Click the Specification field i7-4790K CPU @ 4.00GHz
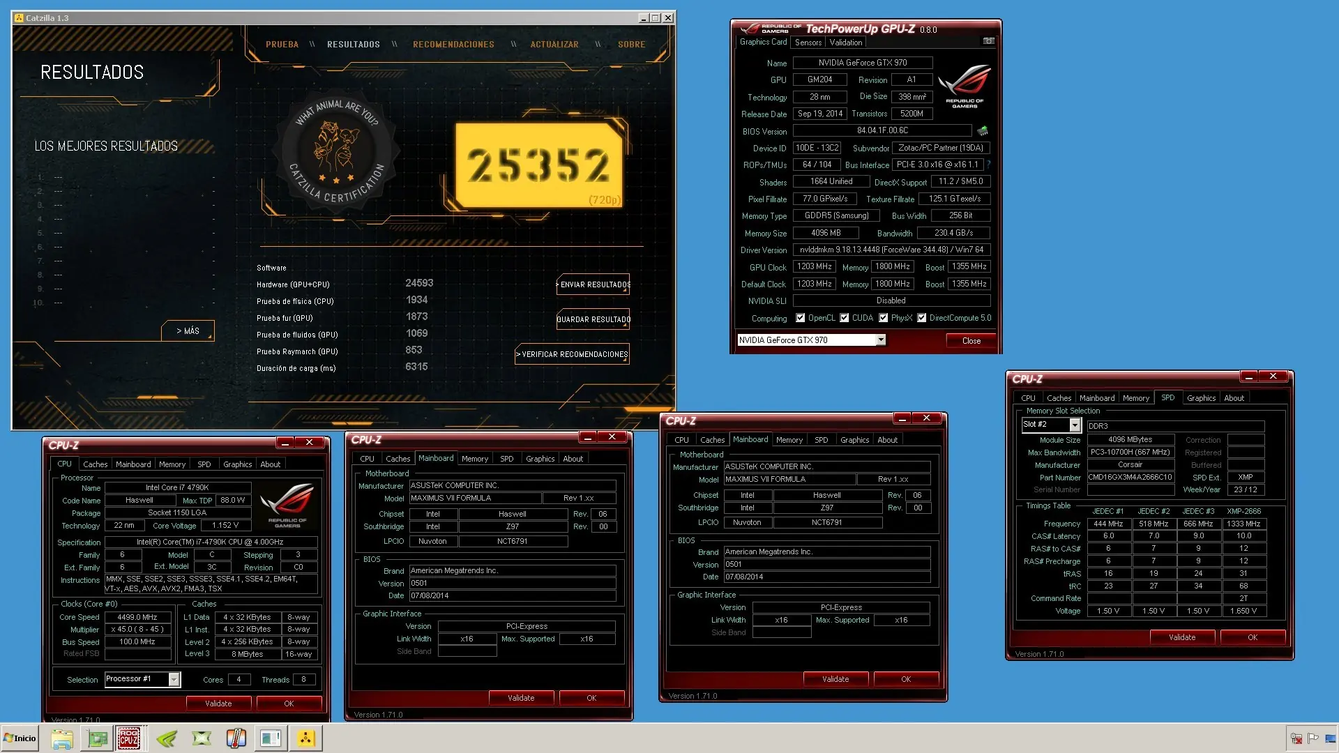 click(x=211, y=542)
